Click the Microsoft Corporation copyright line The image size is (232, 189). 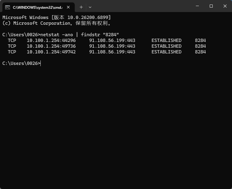56,23
